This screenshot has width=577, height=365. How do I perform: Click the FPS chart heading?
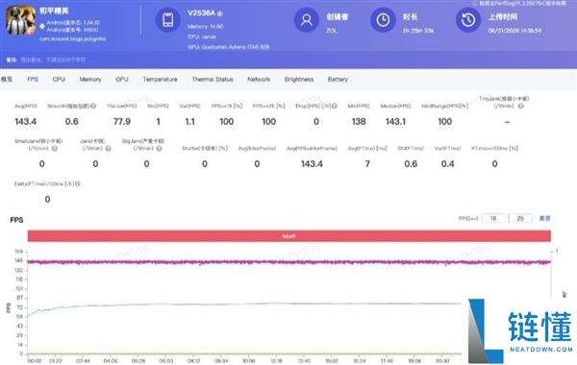[x=16, y=220]
